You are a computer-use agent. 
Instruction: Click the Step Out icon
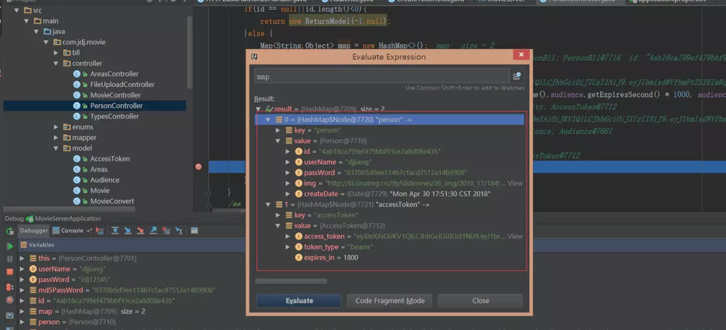tap(153, 230)
